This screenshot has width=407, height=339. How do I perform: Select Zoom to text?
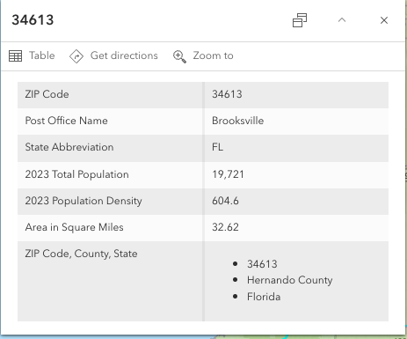point(213,55)
